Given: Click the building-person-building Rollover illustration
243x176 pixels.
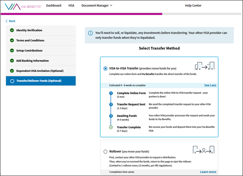Looking at the screenshot, I should click(204, 150).
